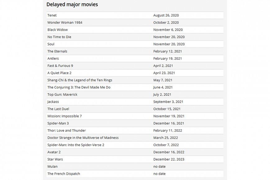Select the Jackass movie row
This screenshot has width=270, height=180.
(53, 102)
